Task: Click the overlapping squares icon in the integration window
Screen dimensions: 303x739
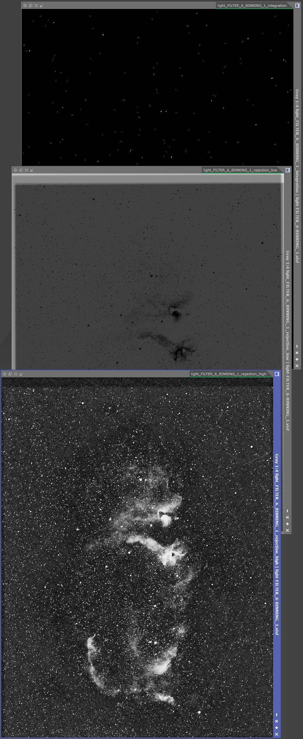Action: (31, 6)
